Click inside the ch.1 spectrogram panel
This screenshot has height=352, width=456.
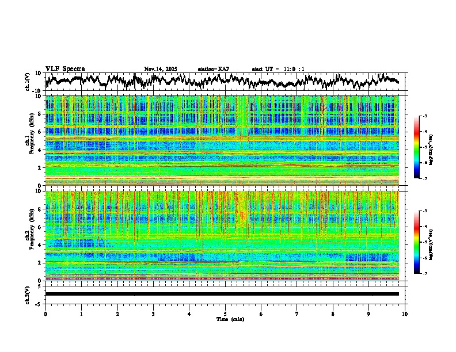point(222,140)
